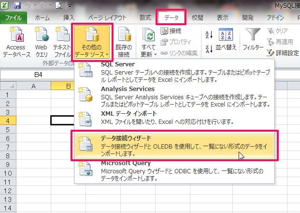Switch to the 挿入 tab
The width and height of the screenshot is (300, 213).
point(69,18)
